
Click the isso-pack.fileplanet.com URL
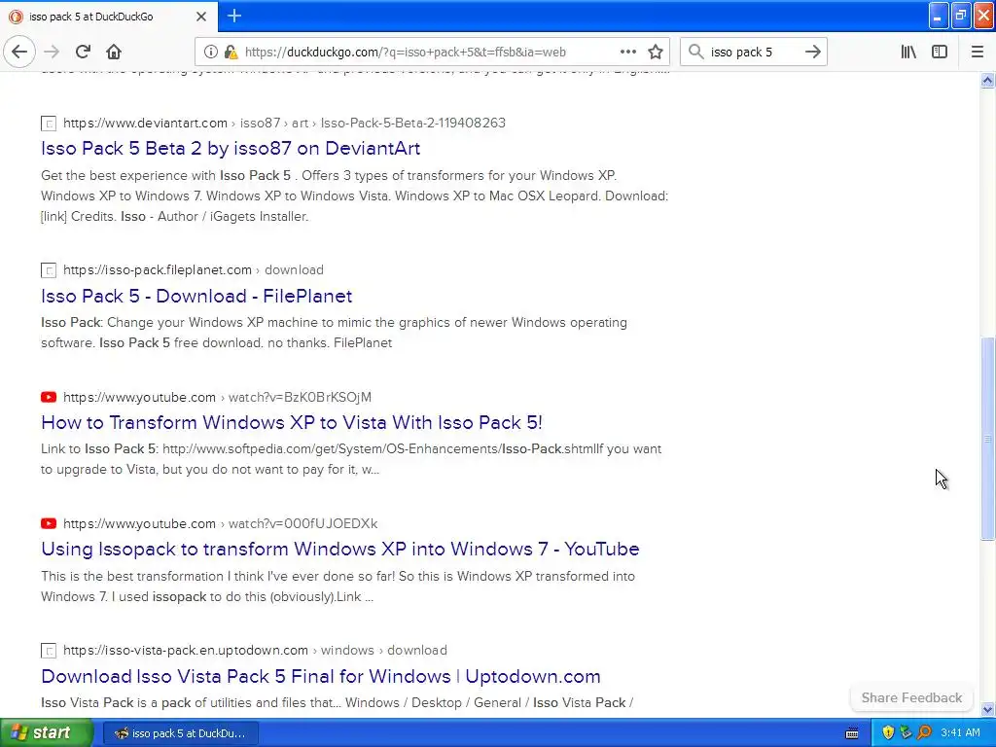[x=194, y=270]
